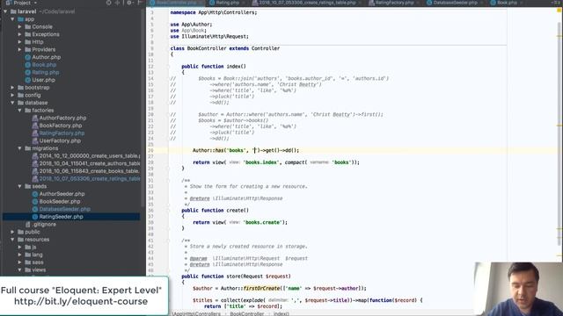Viewport: 563px width, 316px height.
Task: Click the Book.php class icon
Action: pyautogui.click(x=27, y=65)
